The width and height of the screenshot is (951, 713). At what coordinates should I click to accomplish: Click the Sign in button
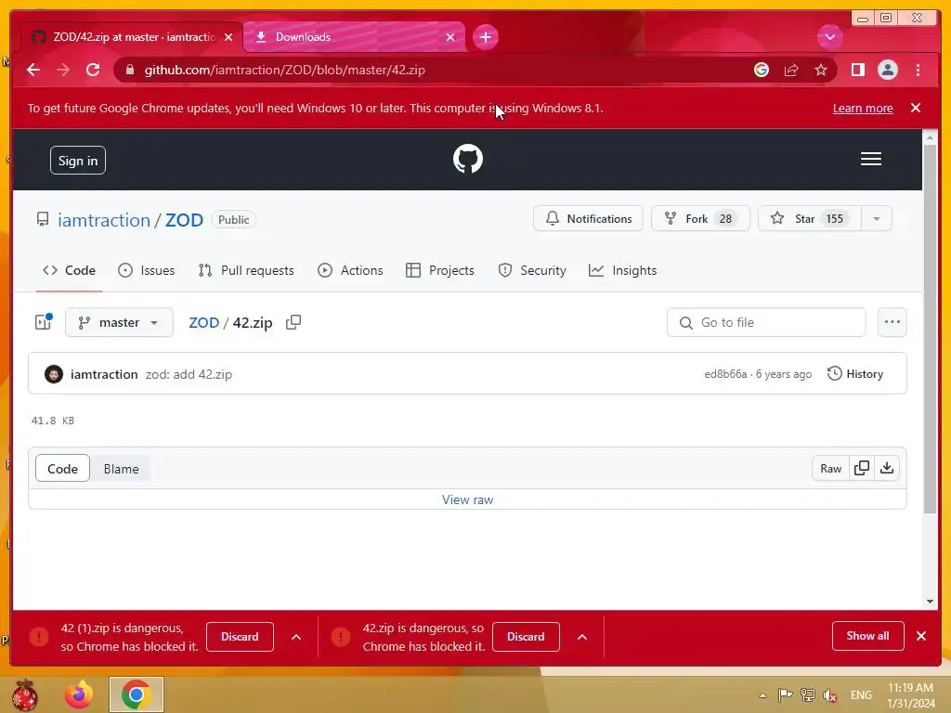[78, 161]
